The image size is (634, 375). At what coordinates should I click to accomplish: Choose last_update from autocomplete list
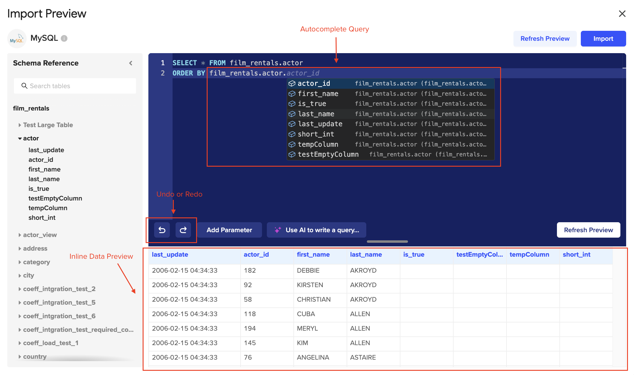[x=320, y=124]
